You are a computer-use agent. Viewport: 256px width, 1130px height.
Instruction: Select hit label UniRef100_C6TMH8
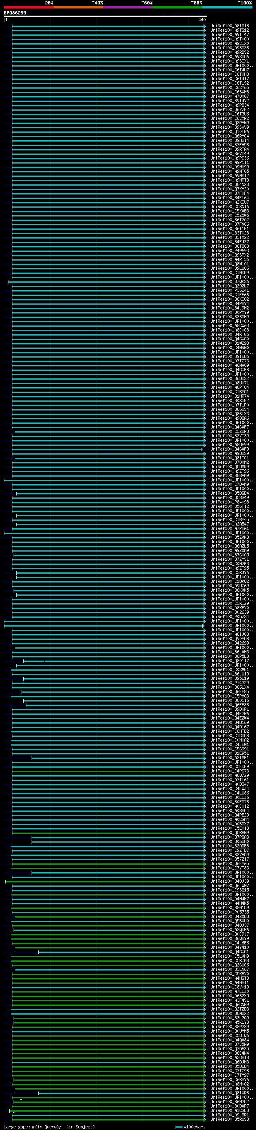click(229, 74)
